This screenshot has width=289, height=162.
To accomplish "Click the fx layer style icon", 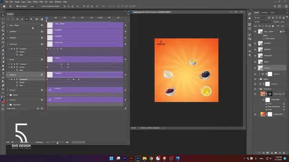I will coord(264,153).
